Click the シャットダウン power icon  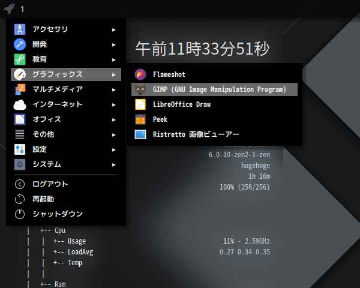coord(20,214)
